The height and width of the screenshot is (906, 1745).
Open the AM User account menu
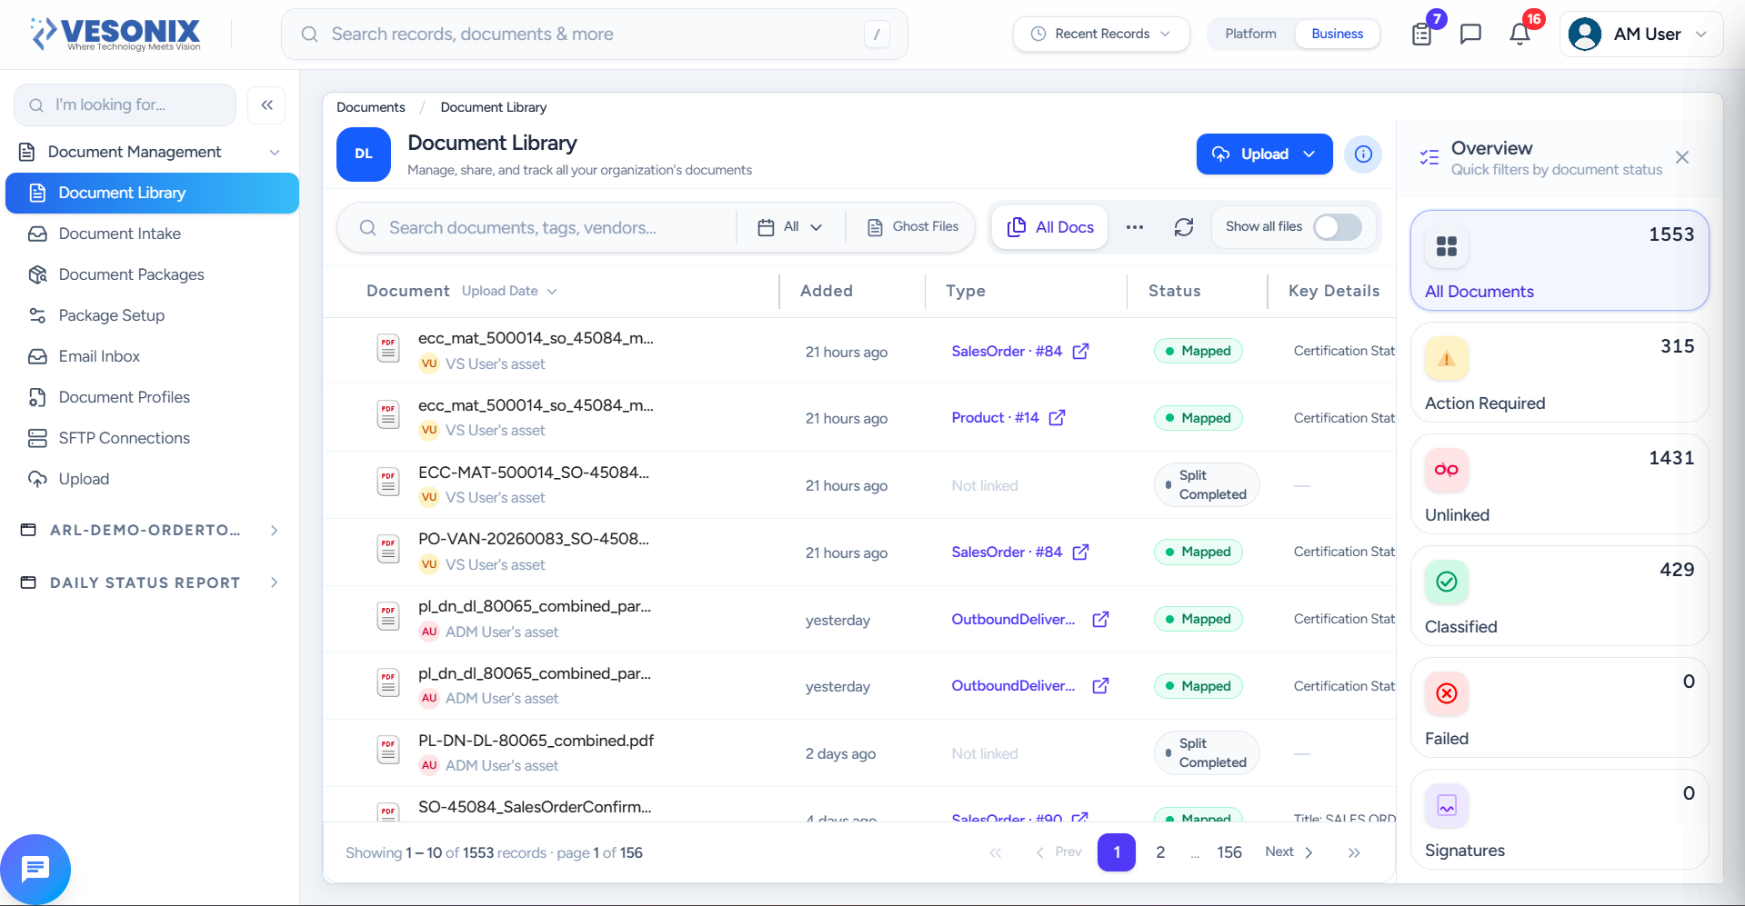(x=1641, y=35)
